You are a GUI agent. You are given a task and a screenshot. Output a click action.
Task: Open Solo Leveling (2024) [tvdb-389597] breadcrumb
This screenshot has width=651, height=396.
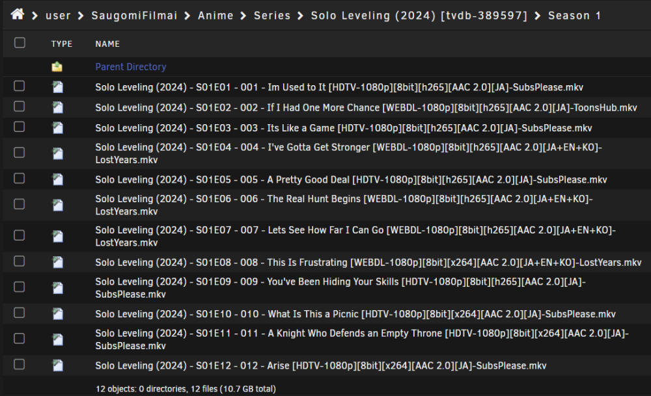419,16
